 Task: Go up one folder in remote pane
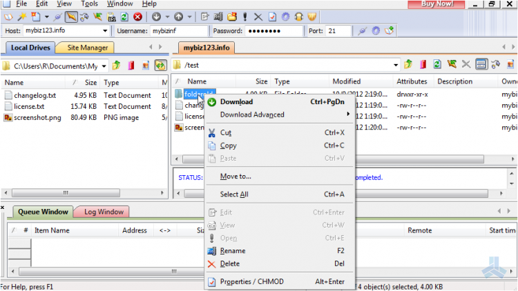(407, 65)
